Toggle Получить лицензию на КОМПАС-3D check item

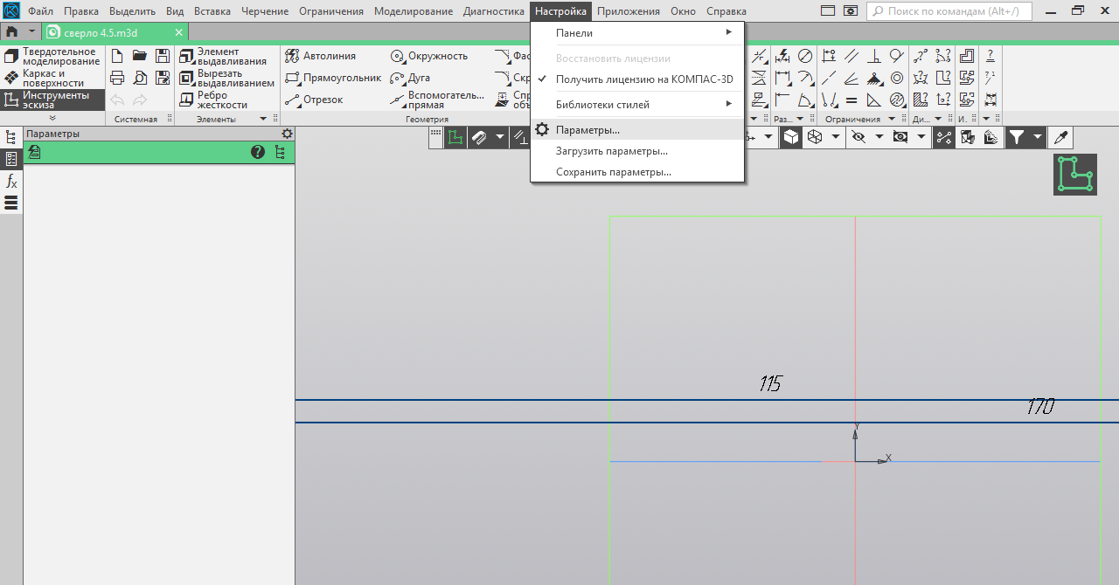click(637, 79)
